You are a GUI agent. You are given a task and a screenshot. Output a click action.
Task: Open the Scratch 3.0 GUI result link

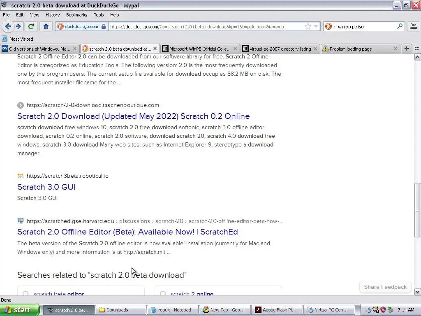pyautogui.click(x=46, y=187)
